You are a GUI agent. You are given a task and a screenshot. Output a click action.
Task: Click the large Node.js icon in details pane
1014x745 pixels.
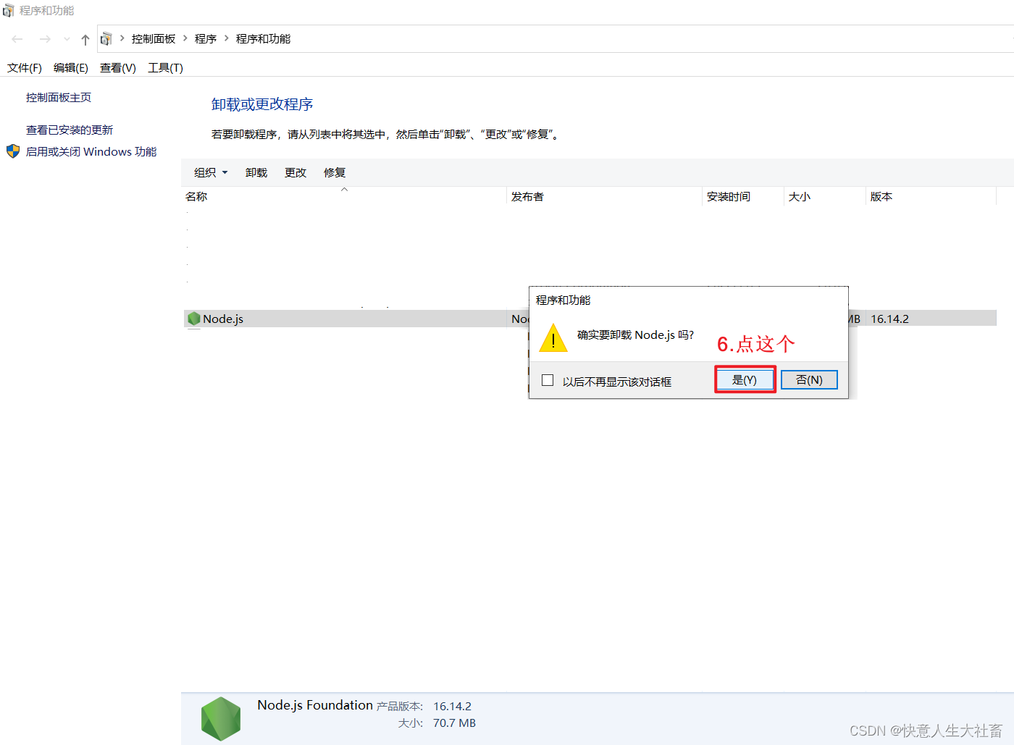click(220, 719)
